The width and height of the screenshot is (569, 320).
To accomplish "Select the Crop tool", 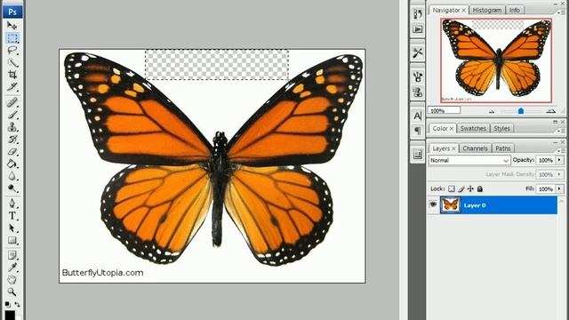I will coord(12,75).
